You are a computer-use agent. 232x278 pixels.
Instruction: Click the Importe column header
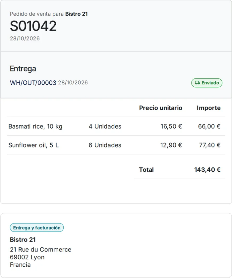click(x=209, y=108)
